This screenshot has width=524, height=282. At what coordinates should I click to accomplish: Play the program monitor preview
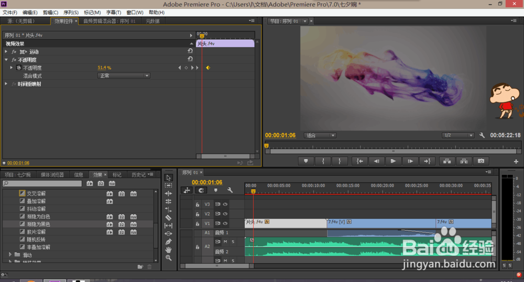(393, 161)
